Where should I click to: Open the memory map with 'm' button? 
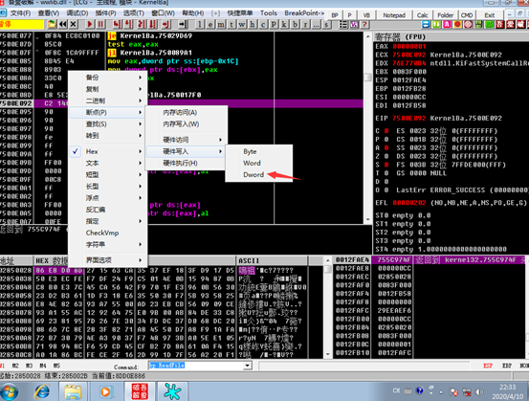coord(221,24)
